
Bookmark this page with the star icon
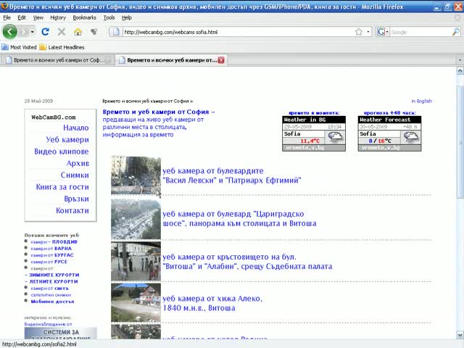coord(359,32)
